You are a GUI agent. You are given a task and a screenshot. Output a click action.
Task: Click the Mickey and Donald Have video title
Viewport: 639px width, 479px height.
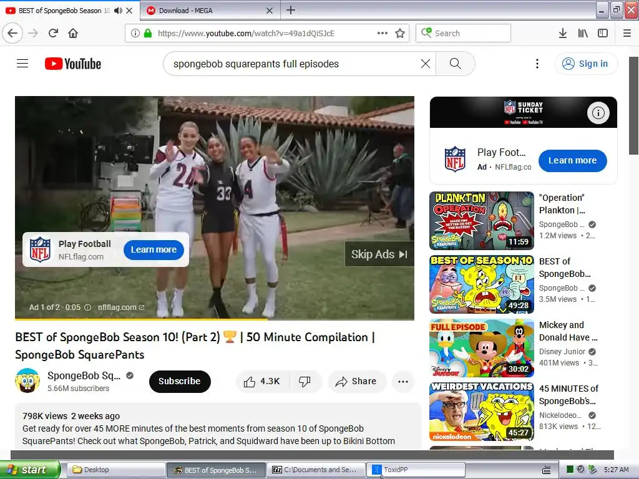tap(568, 331)
